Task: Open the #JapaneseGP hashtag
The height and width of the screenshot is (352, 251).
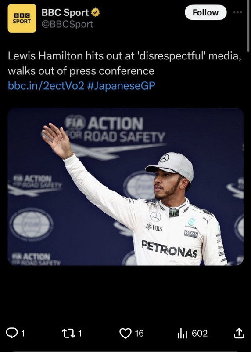Action: pos(121,86)
